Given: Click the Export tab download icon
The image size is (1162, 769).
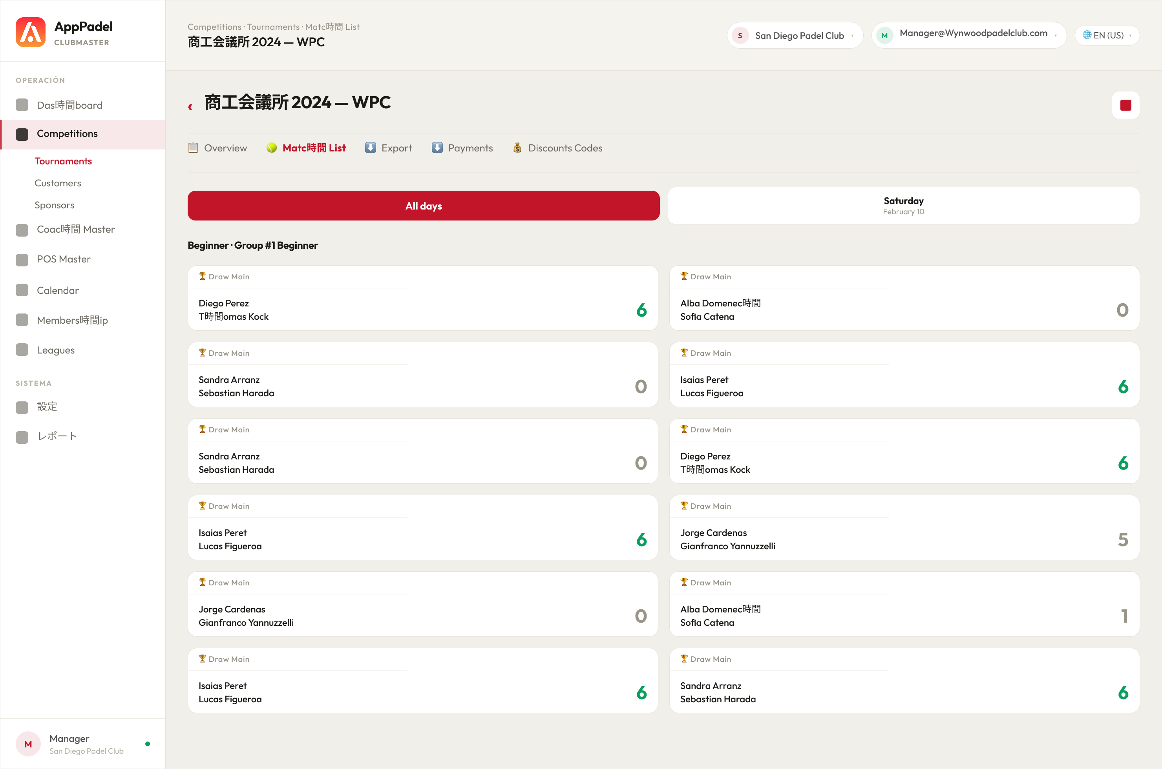Looking at the screenshot, I should [x=371, y=148].
